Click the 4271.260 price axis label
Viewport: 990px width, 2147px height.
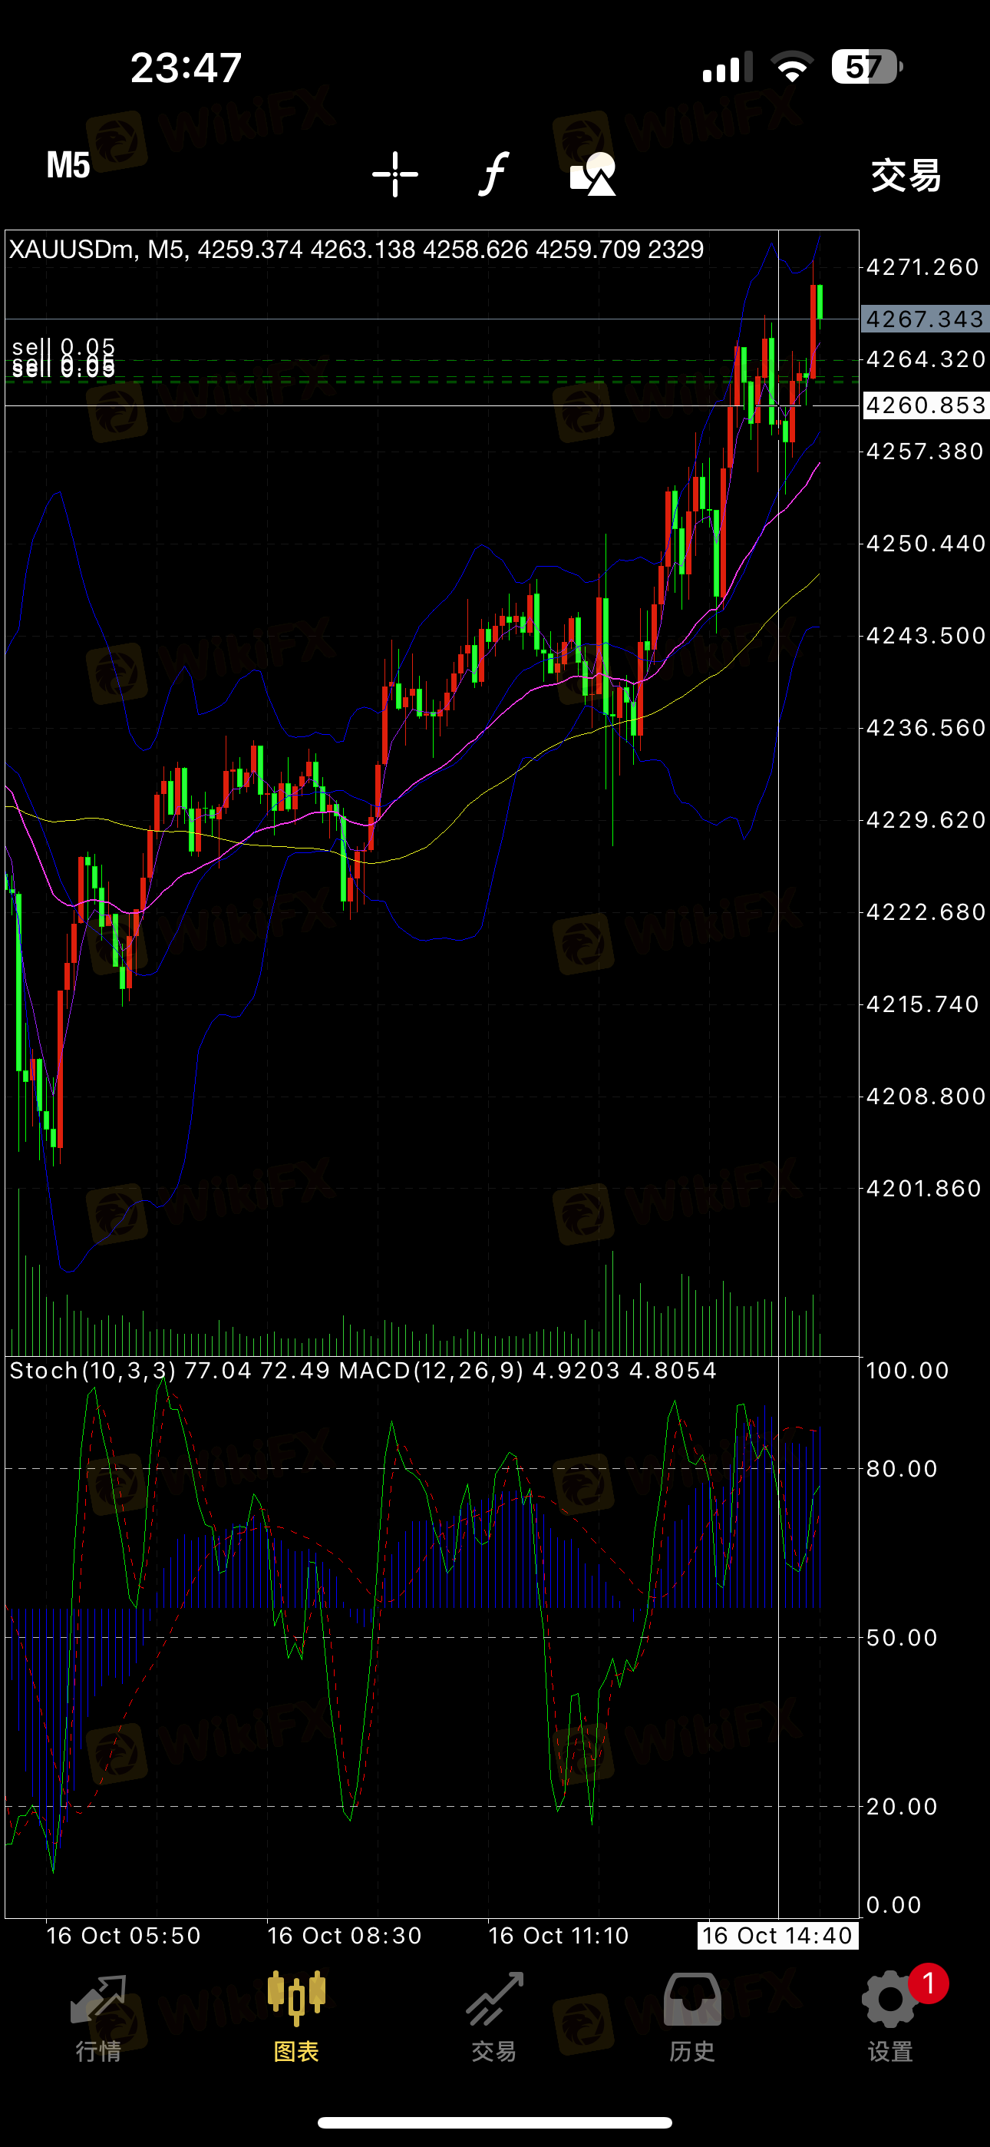pyautogui.click(x=922, y=267)
